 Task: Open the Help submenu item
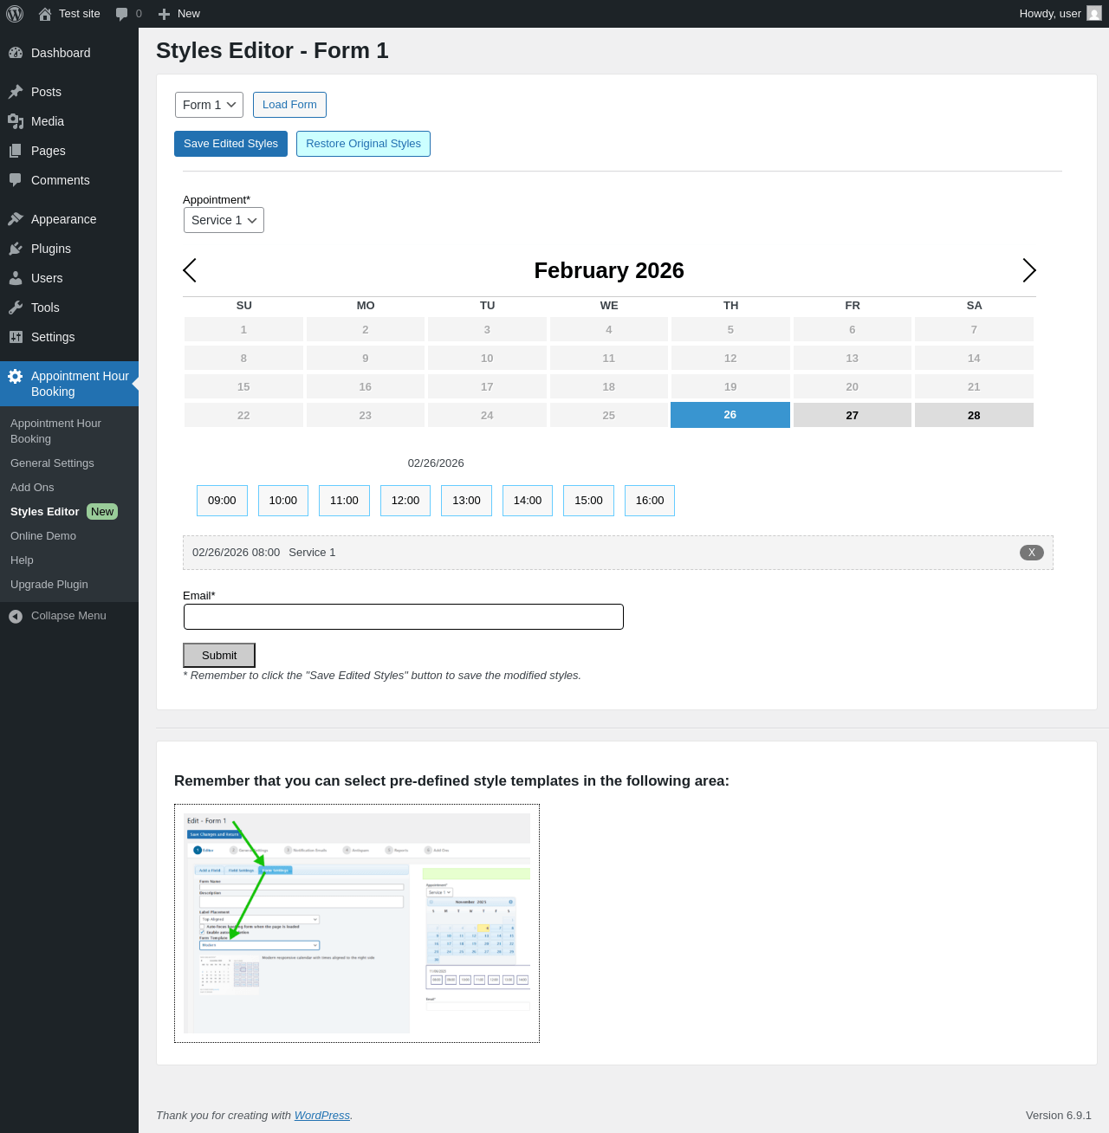point(22,560)
